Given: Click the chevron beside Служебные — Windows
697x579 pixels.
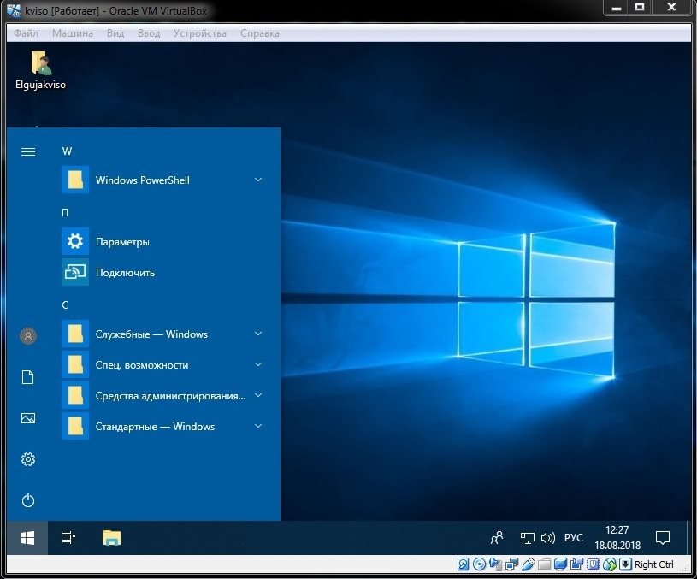Looking at the screenshot, I should 257,334.
